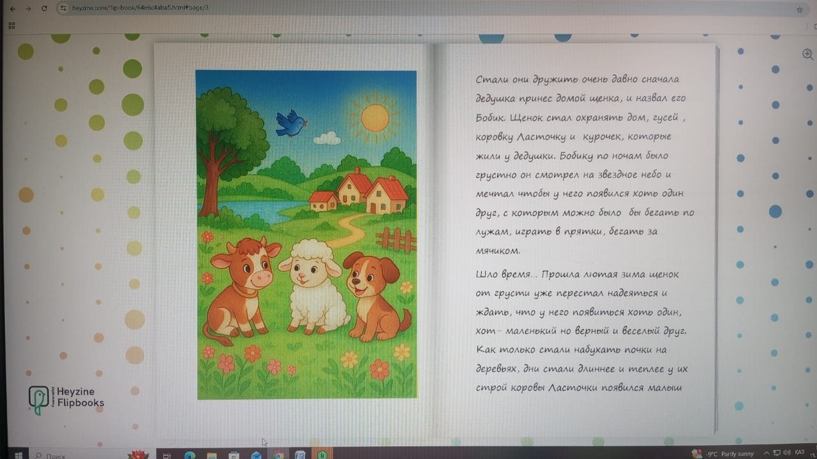Open the site information icon in address bar

pos(63,8)
